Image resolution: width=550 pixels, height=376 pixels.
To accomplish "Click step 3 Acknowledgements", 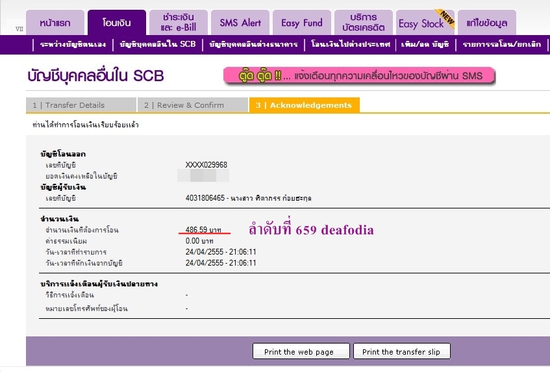I will click(x=304, y=105).
